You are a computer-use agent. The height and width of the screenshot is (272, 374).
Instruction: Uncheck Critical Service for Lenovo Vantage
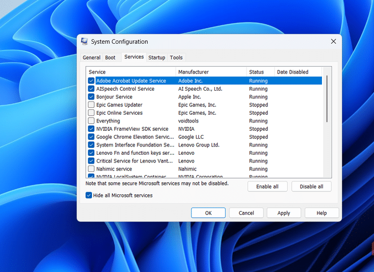(91, 161)
